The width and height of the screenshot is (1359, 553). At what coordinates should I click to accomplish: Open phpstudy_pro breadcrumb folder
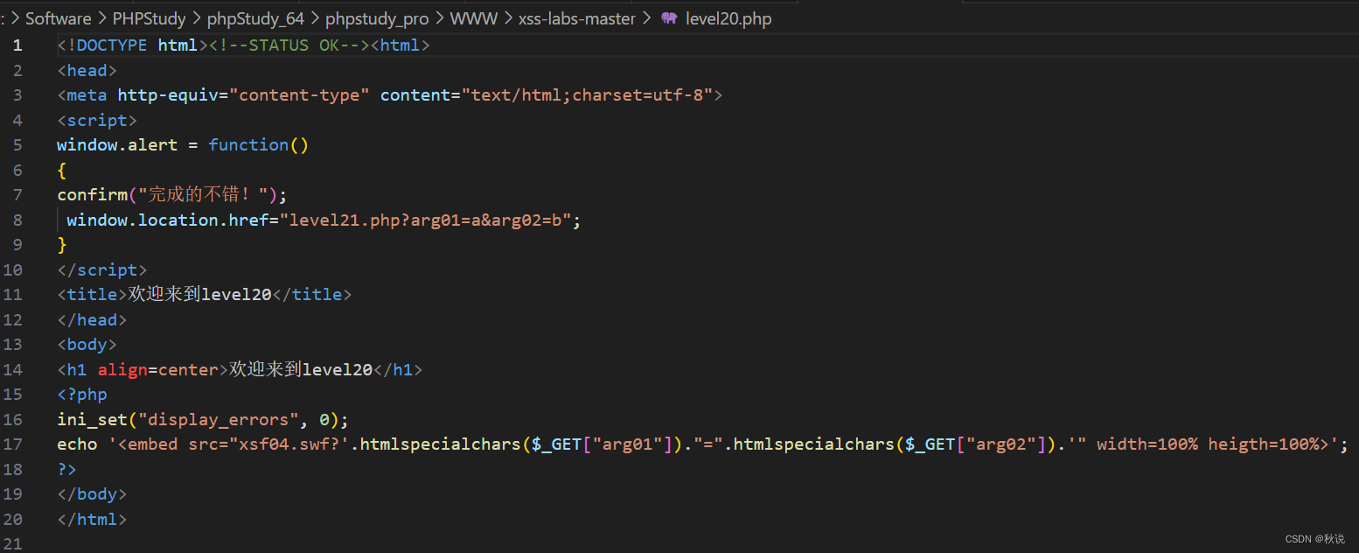coord(377,18)
